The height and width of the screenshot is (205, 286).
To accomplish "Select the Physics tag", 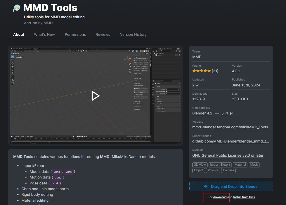I will [x=213, y=170].
